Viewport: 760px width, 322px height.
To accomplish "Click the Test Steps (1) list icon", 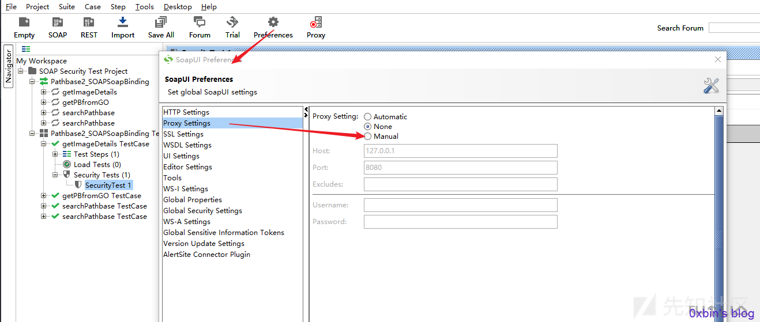I will [67, 154].
